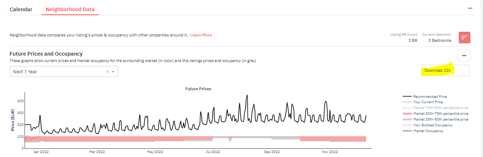Clear the Next 1 Year selection
Image resolution: width=483 pixels, height=157 pixels.
point(107,72)
